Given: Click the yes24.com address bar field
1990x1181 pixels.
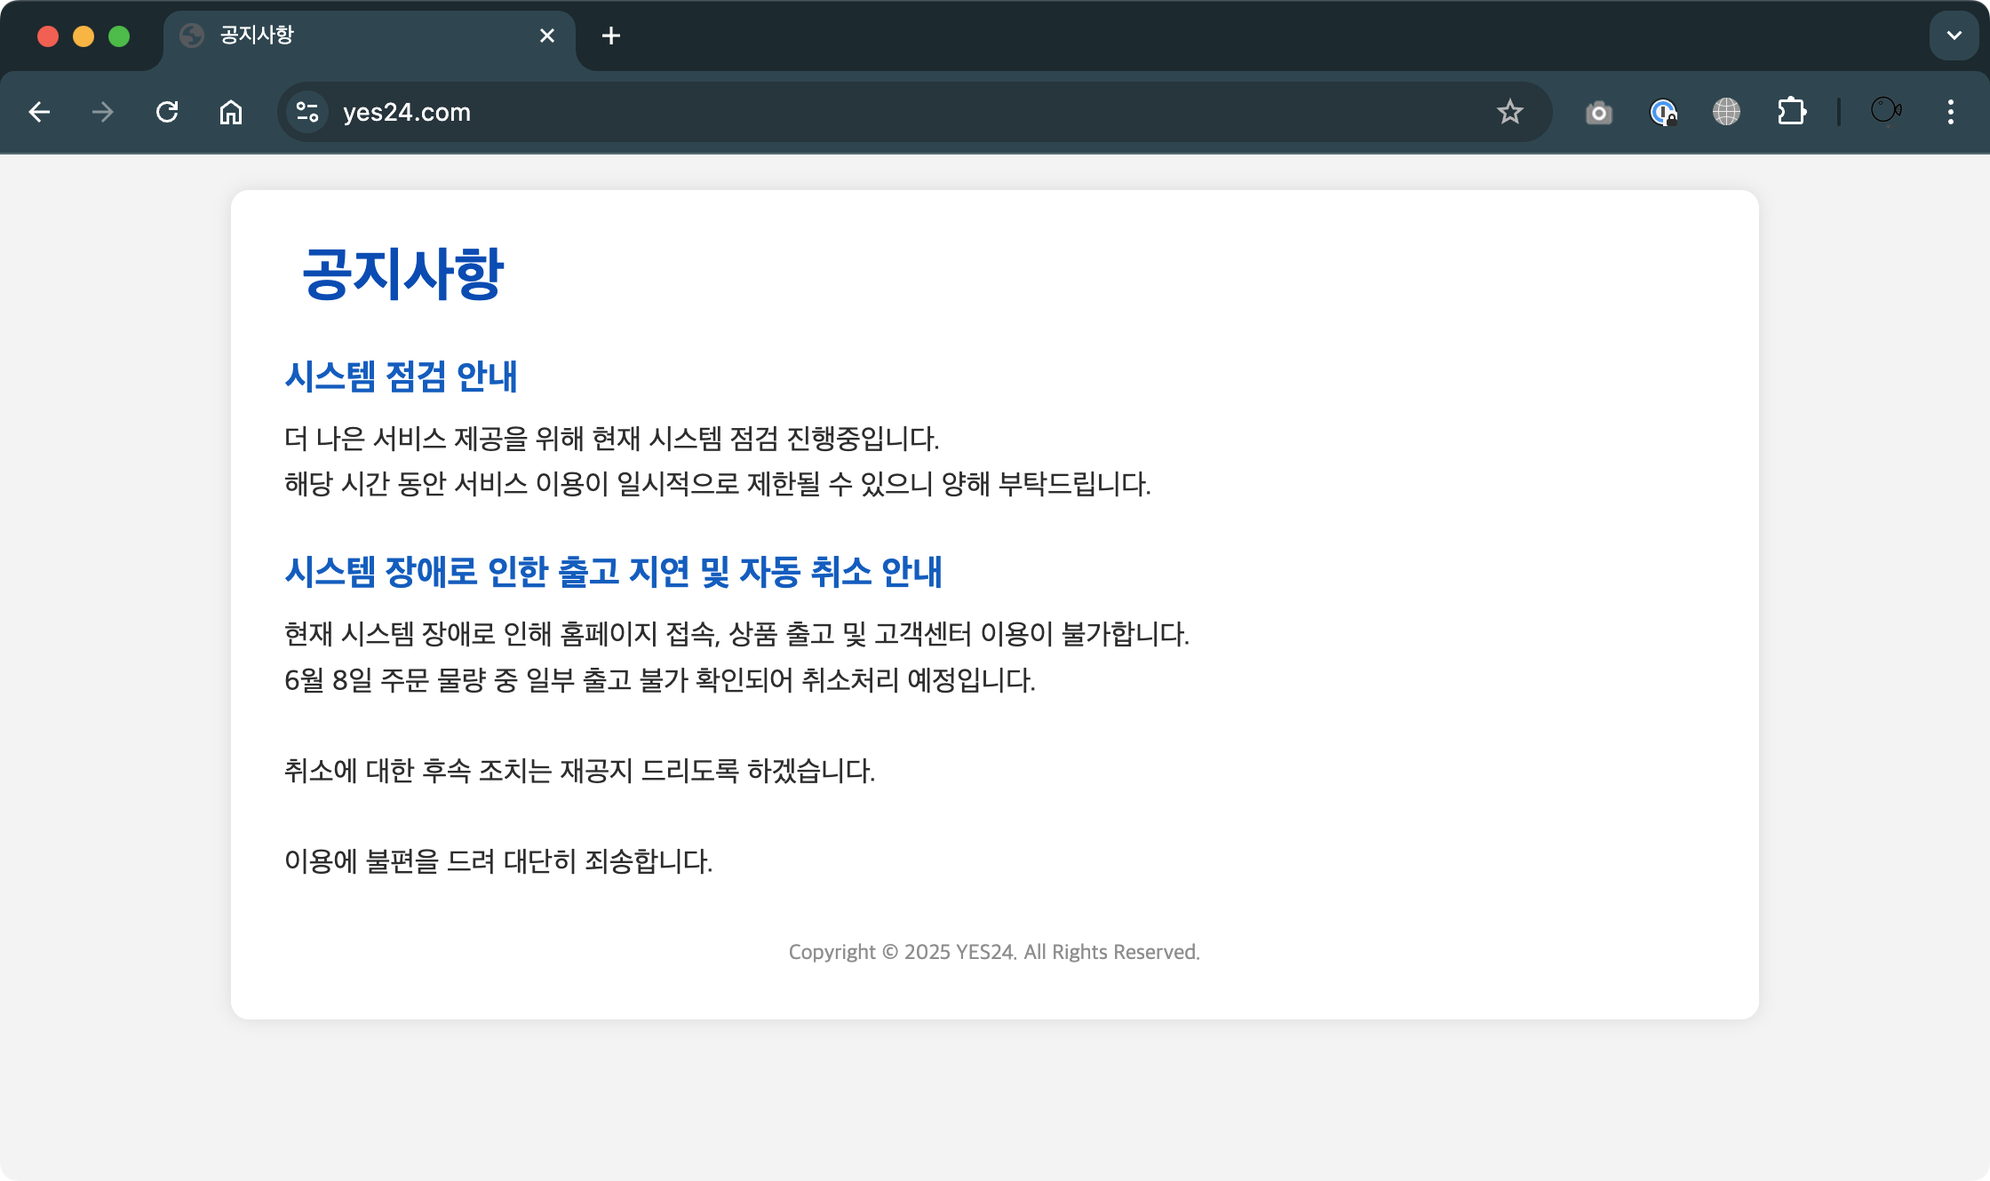Looking at the screenshot, I should point(888,112).
